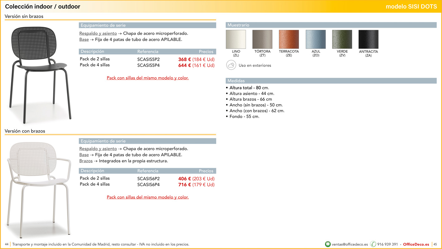
Task: Click the SCASIS6P4 reference code
Action: pyautogui.click(x=148, y=185)
